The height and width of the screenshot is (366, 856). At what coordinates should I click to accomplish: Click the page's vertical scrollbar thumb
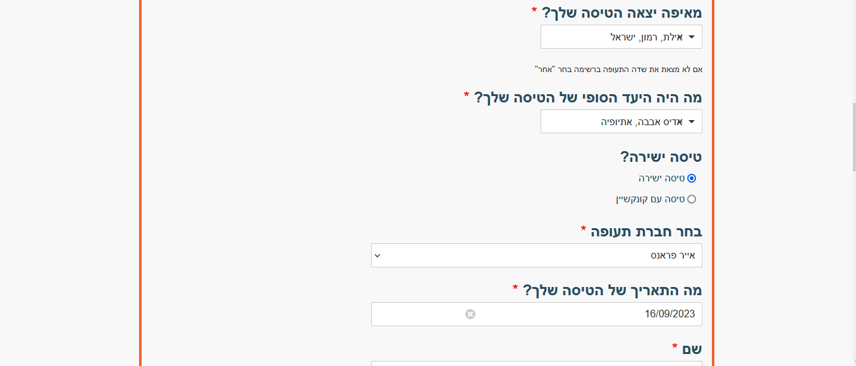(853, 137)
